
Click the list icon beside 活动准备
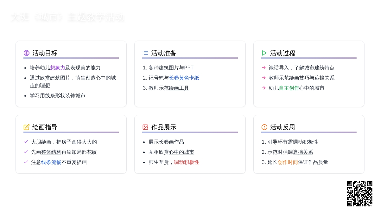145,53
